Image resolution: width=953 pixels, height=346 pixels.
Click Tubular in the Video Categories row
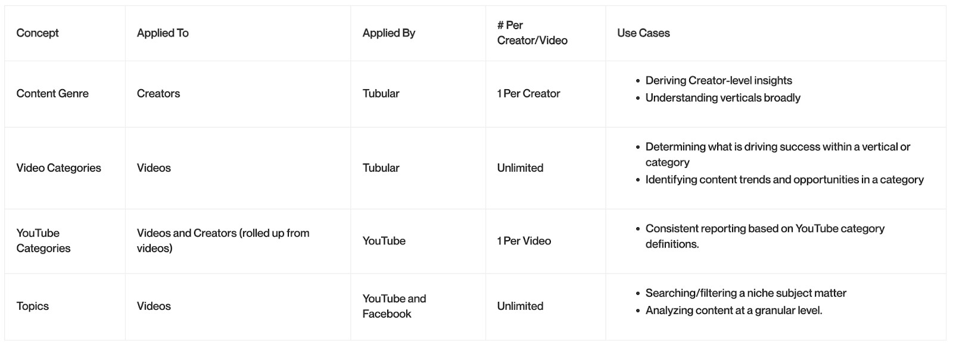(x=381, y=168)
